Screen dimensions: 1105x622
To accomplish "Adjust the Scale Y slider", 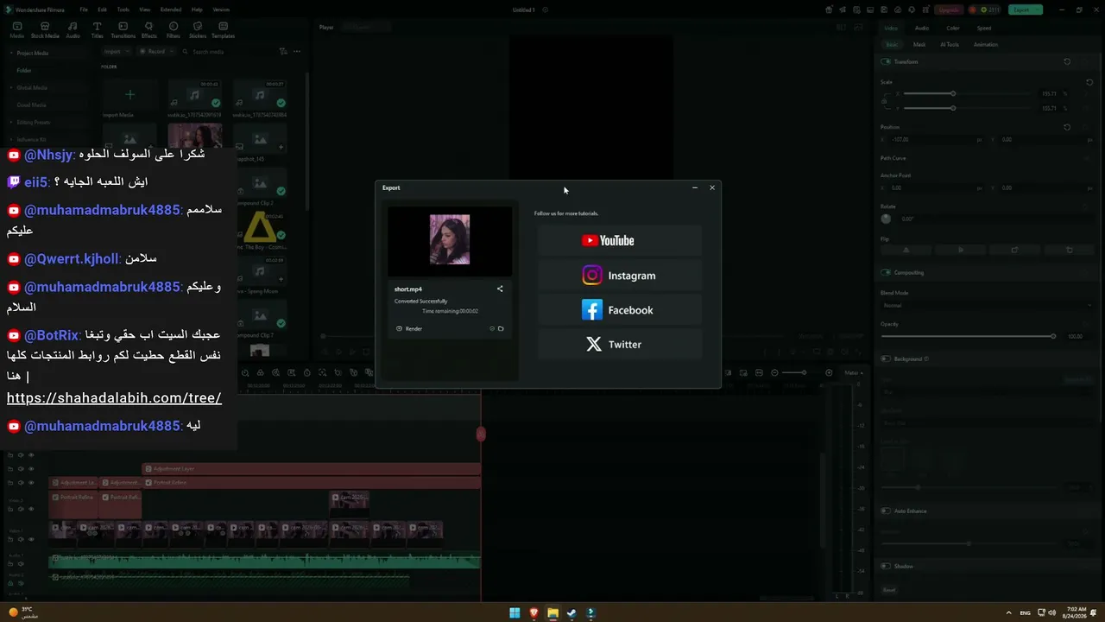I will [953, 108].
